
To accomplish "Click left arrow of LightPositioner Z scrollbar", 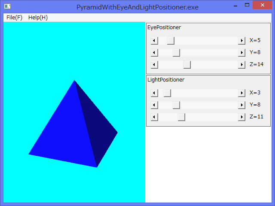I will pos(154,117).
